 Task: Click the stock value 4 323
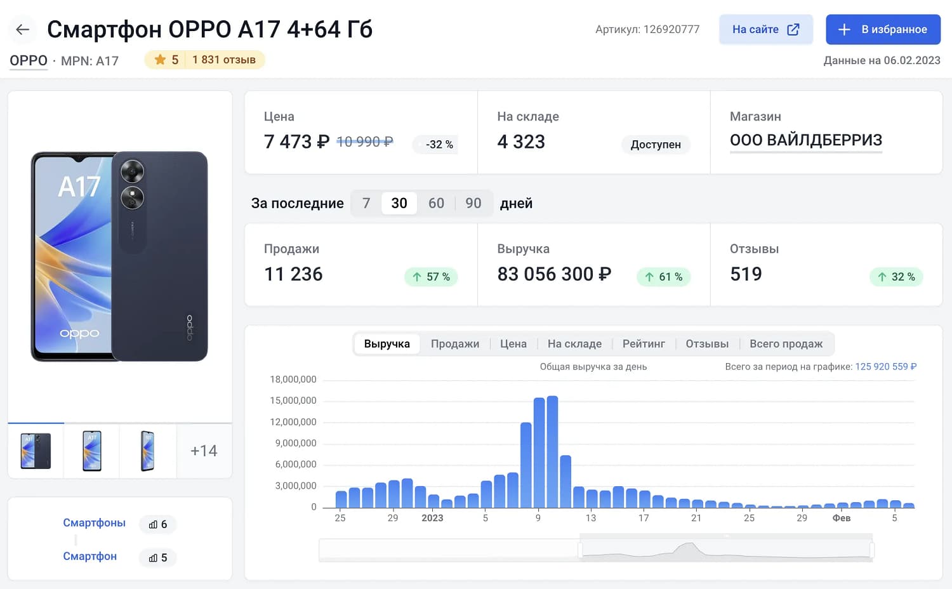521,142
